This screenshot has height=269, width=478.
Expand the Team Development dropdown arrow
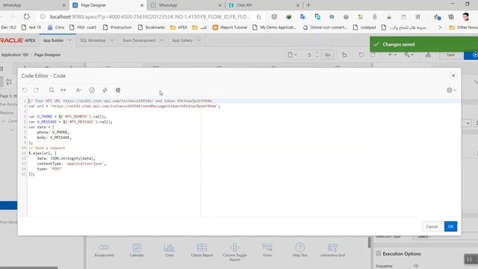click(161, 40)
